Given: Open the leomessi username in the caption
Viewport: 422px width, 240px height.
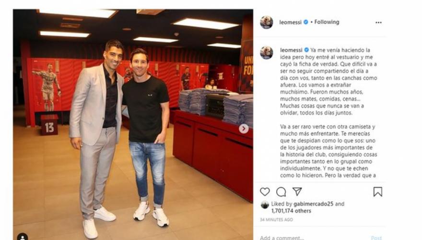Looking at the screenshot, I should pos(291,50).
